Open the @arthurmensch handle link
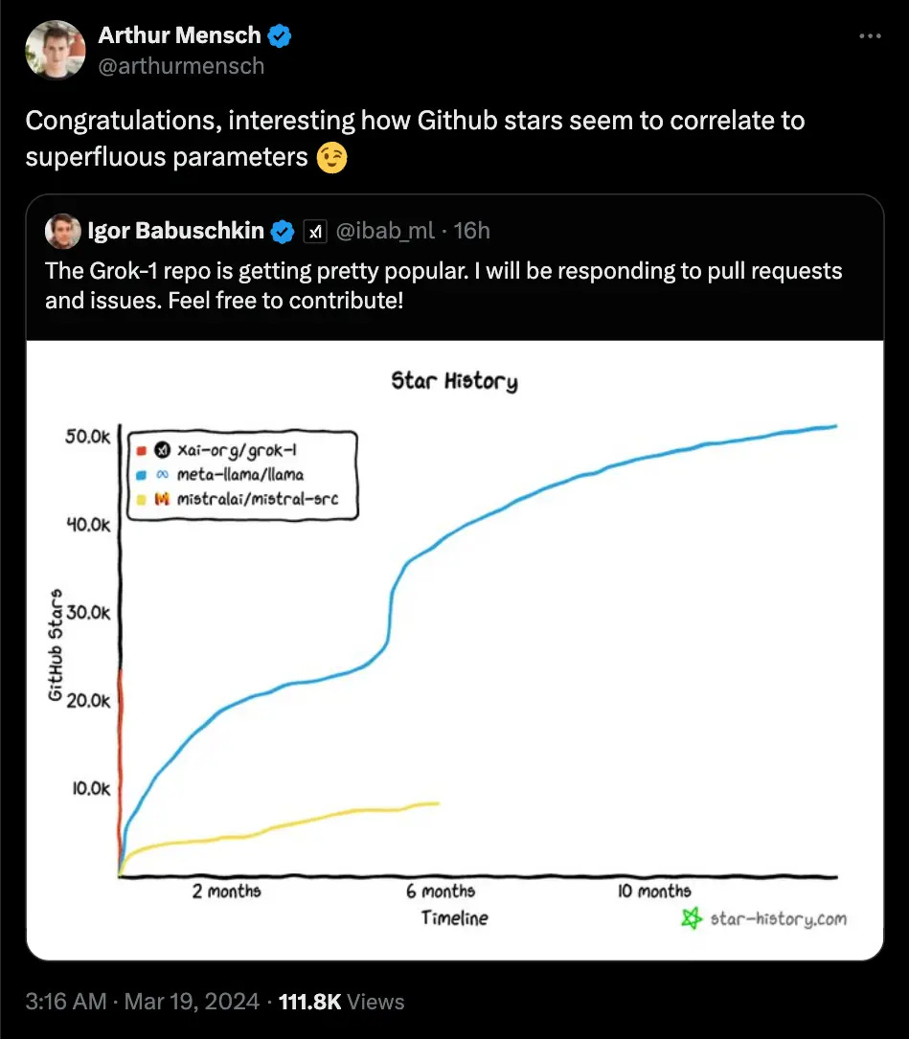The image size is (909, 1039). coord(181,66)
